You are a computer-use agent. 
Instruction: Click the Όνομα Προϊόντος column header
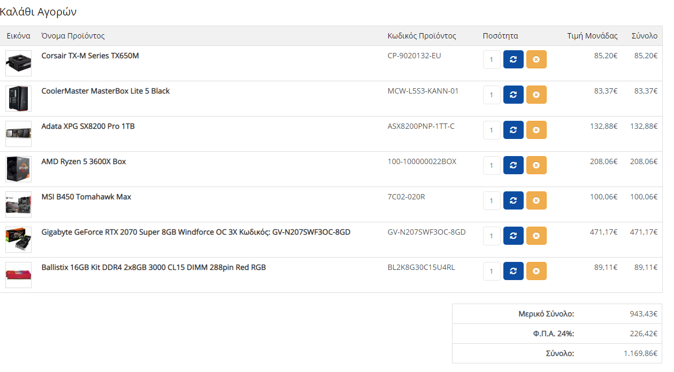73,36
